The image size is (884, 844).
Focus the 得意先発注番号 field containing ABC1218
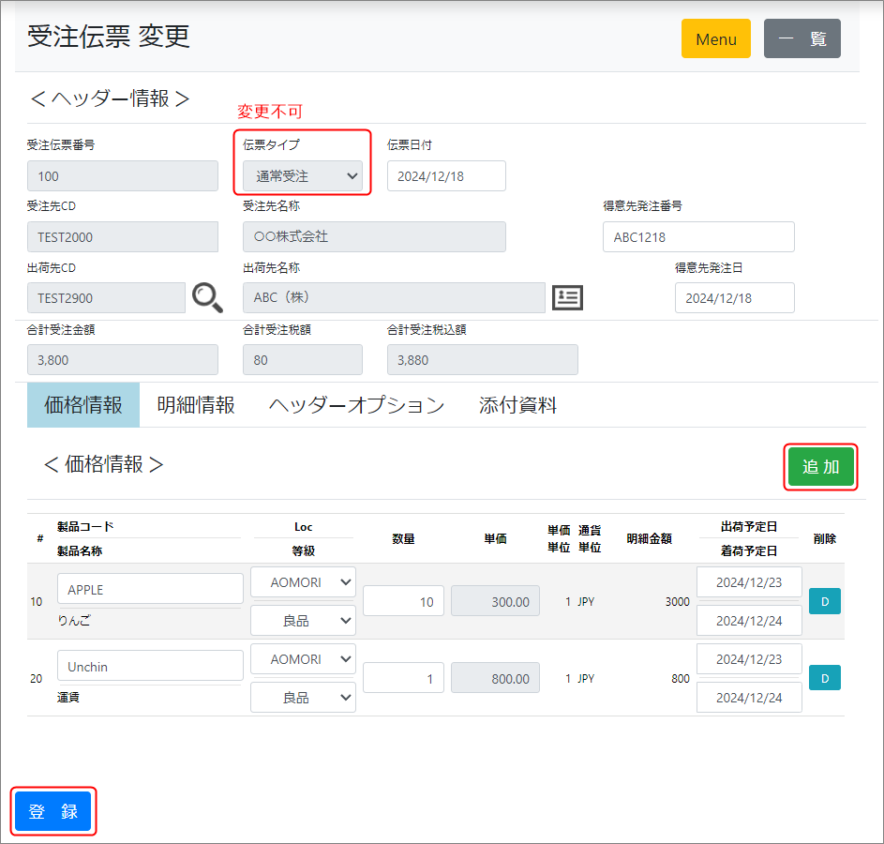[698, 237]
